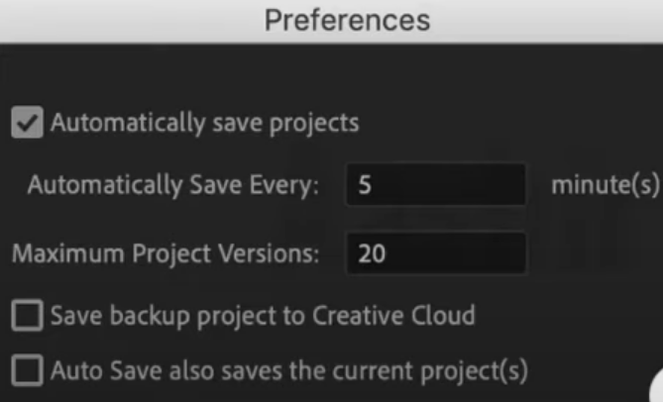
Task: Enable Save backup project to Creative Cloud
Action: click(28, 317)
